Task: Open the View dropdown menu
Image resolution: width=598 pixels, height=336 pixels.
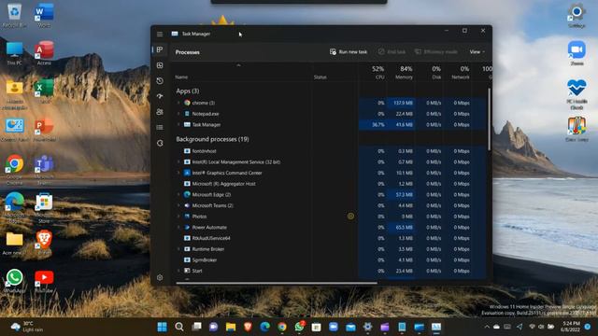Action: (x=477, y=52)
